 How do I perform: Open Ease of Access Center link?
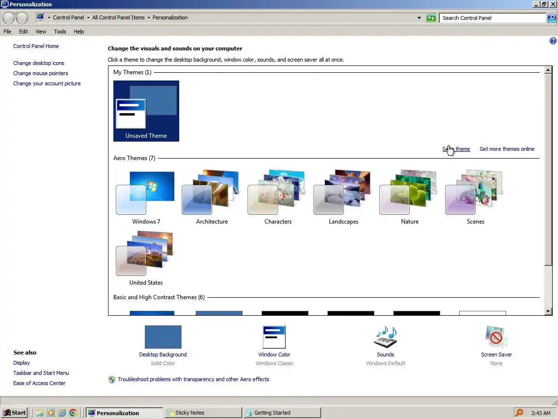(40, 384)
